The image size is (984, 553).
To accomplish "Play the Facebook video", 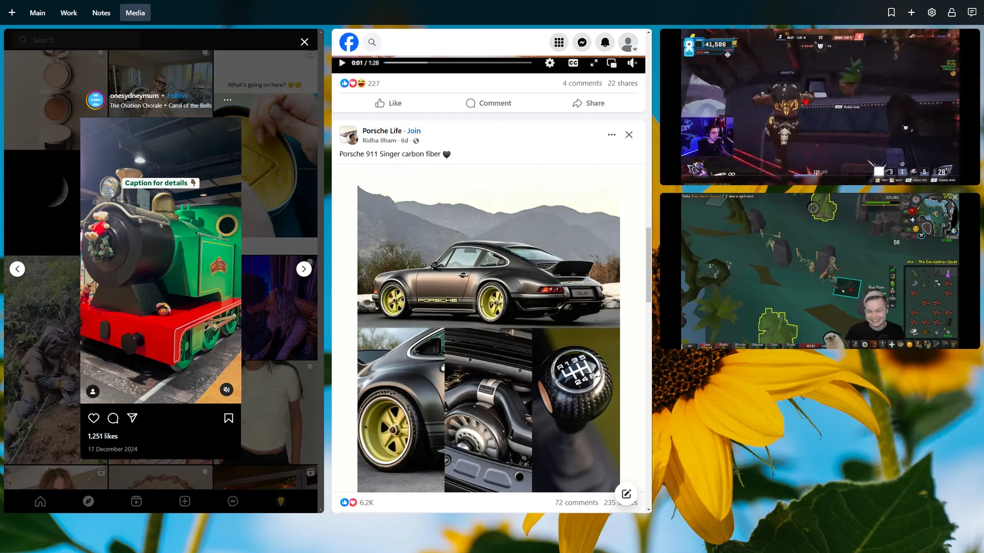I will click(342, 63).
